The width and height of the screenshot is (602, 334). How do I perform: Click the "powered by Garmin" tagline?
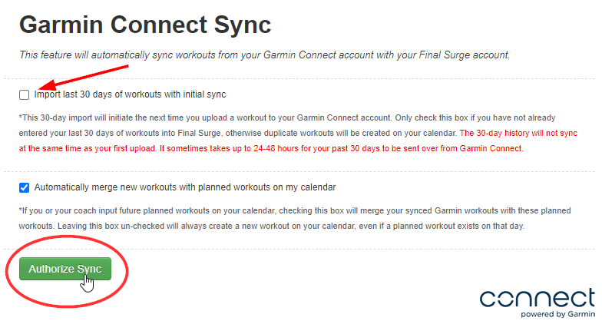point(557,314)
